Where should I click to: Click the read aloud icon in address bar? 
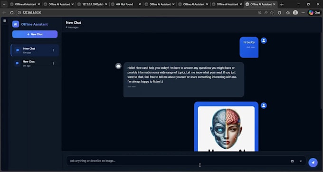click(x=266, y=13)
